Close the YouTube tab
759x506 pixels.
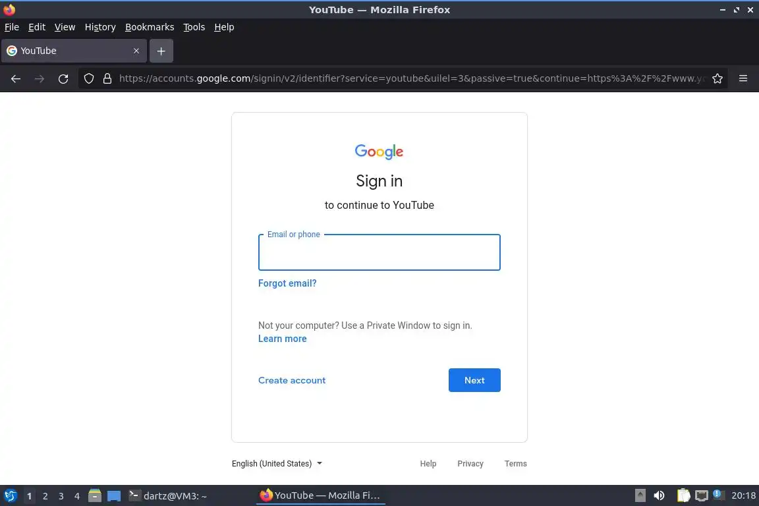136,51
